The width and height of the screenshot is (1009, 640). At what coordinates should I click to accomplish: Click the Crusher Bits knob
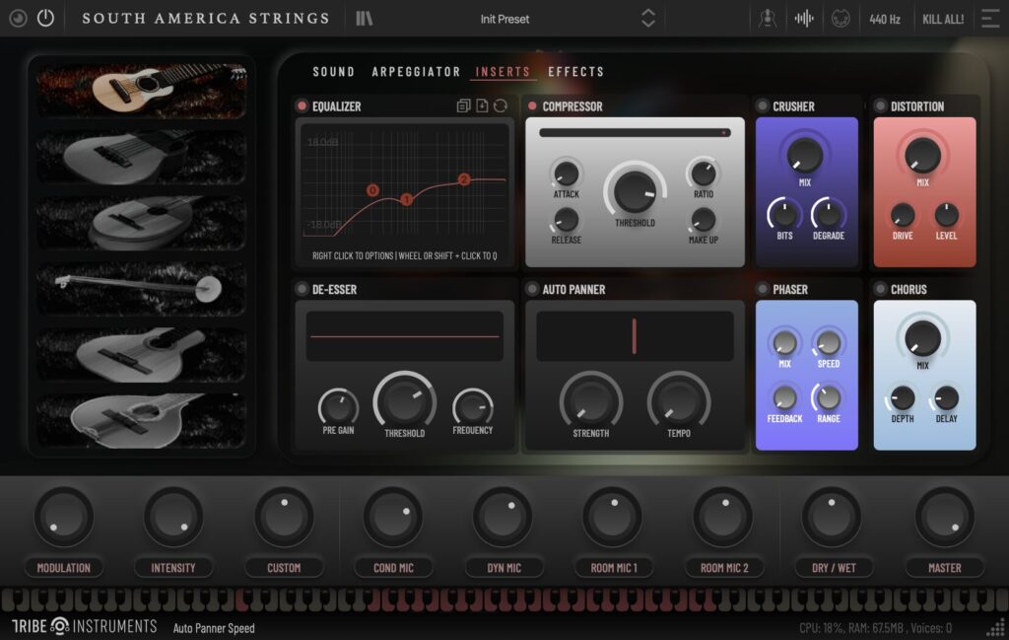[784, 214]
